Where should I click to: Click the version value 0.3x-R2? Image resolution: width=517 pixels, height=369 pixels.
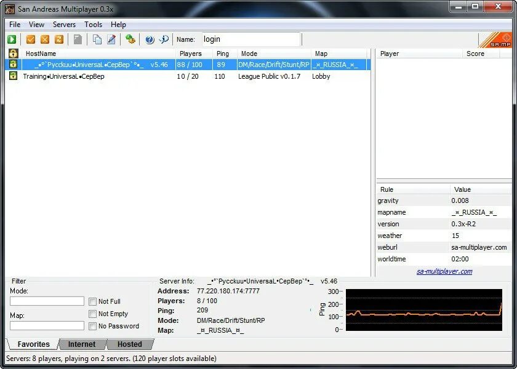pyautogui.click(x=463, y=224)
